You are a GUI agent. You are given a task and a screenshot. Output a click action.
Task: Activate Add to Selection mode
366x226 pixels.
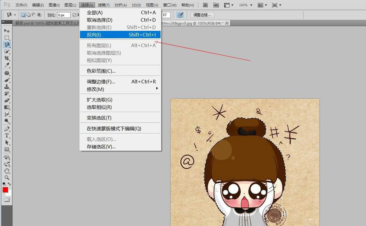[x=28, y=15]
